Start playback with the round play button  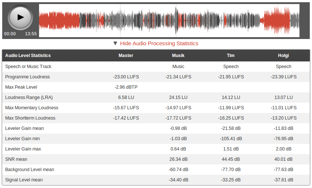[x=20, y=17]
